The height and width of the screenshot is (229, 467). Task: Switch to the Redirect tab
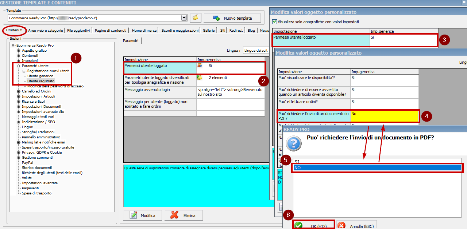pyautogui.click(x=236, y=31)
